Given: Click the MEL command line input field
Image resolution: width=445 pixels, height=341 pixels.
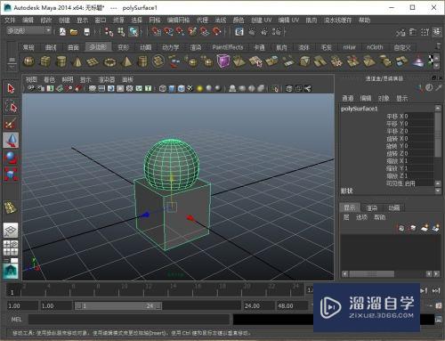Looking at the screenshot, I should coord(129,320).
